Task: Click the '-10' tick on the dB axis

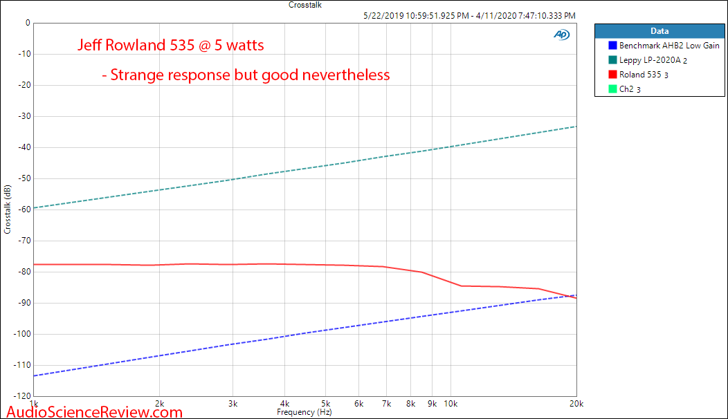Action: coord(24,54)
